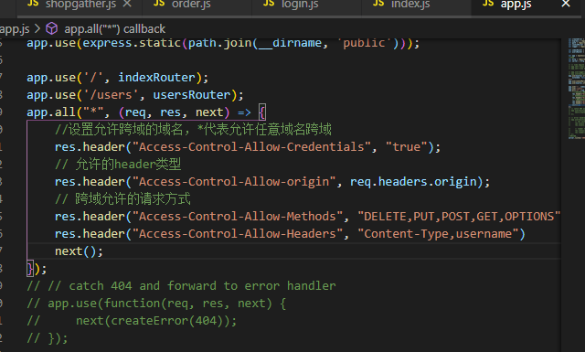Select the active app.js tab

click(516, 5)
